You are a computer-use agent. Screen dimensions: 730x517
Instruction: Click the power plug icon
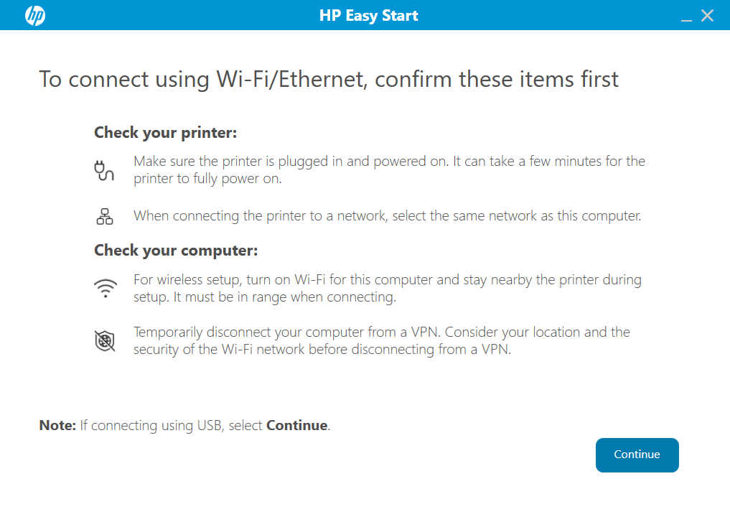[x=105, y=170]
